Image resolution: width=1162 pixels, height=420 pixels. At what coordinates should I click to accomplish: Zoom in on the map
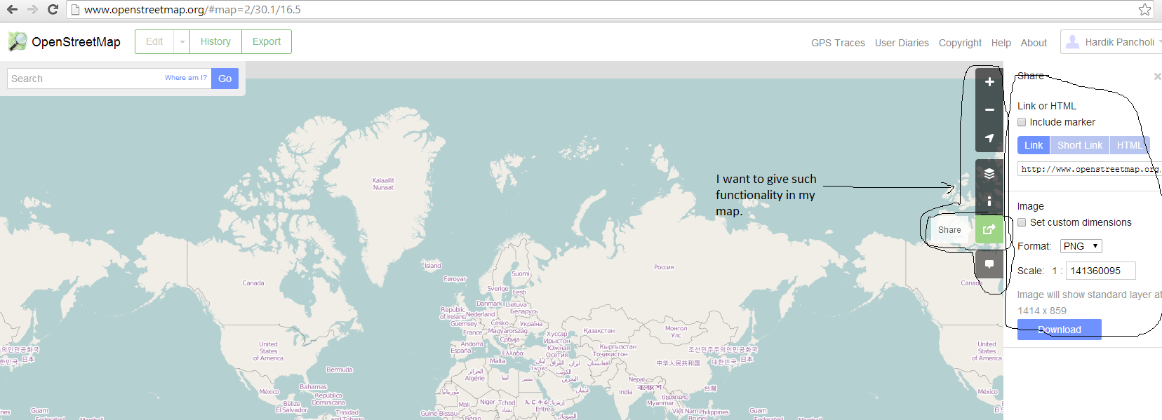tap(989, 82)
